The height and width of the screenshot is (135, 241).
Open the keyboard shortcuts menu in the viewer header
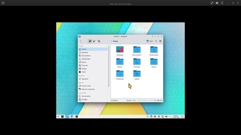pos(217,3)
